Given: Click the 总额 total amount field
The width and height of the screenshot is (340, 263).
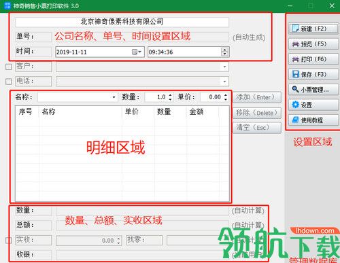Looking at the screenshot, I should pyautogui.click(x=142, y=225).
